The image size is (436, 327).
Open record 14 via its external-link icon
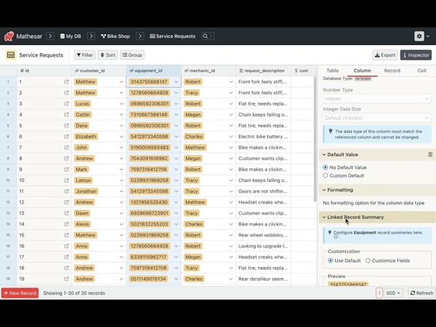click(66, 224)
